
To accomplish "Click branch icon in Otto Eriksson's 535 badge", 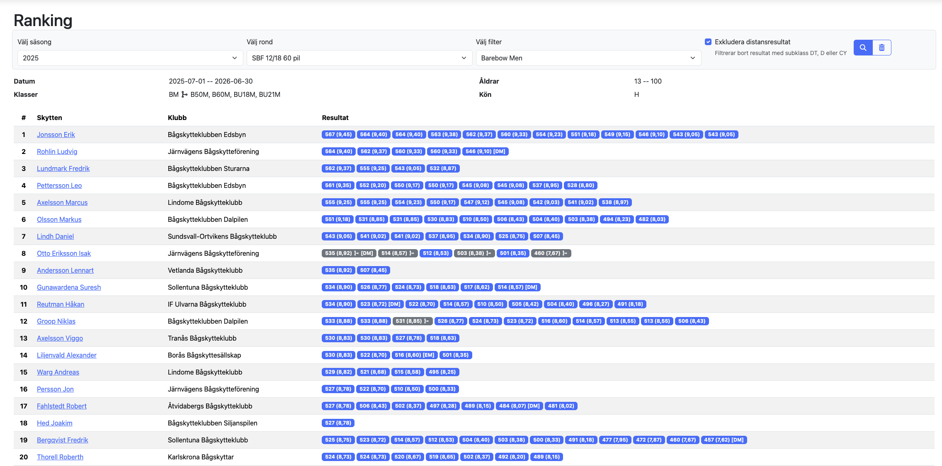I will click(x=357, y=253).
